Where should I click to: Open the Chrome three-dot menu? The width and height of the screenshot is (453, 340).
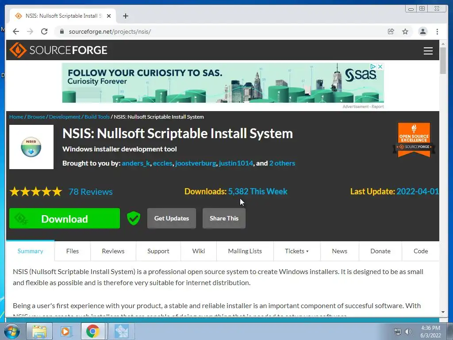pyautogui.click(x=437, y=31)
